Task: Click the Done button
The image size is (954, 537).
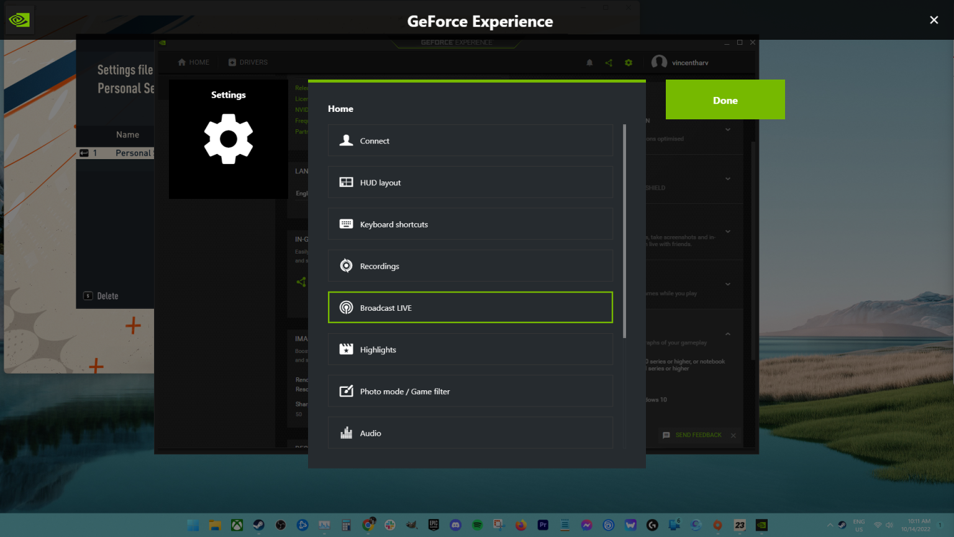Action: coord(725,99)
